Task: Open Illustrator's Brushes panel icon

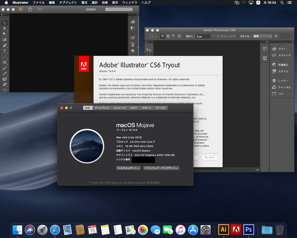Action: (x=133, y=44)
